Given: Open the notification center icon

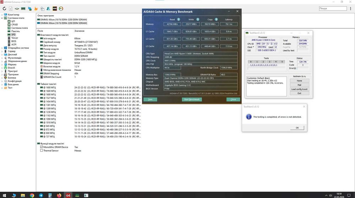Looking at the screenshot, I should click(349, 195).
